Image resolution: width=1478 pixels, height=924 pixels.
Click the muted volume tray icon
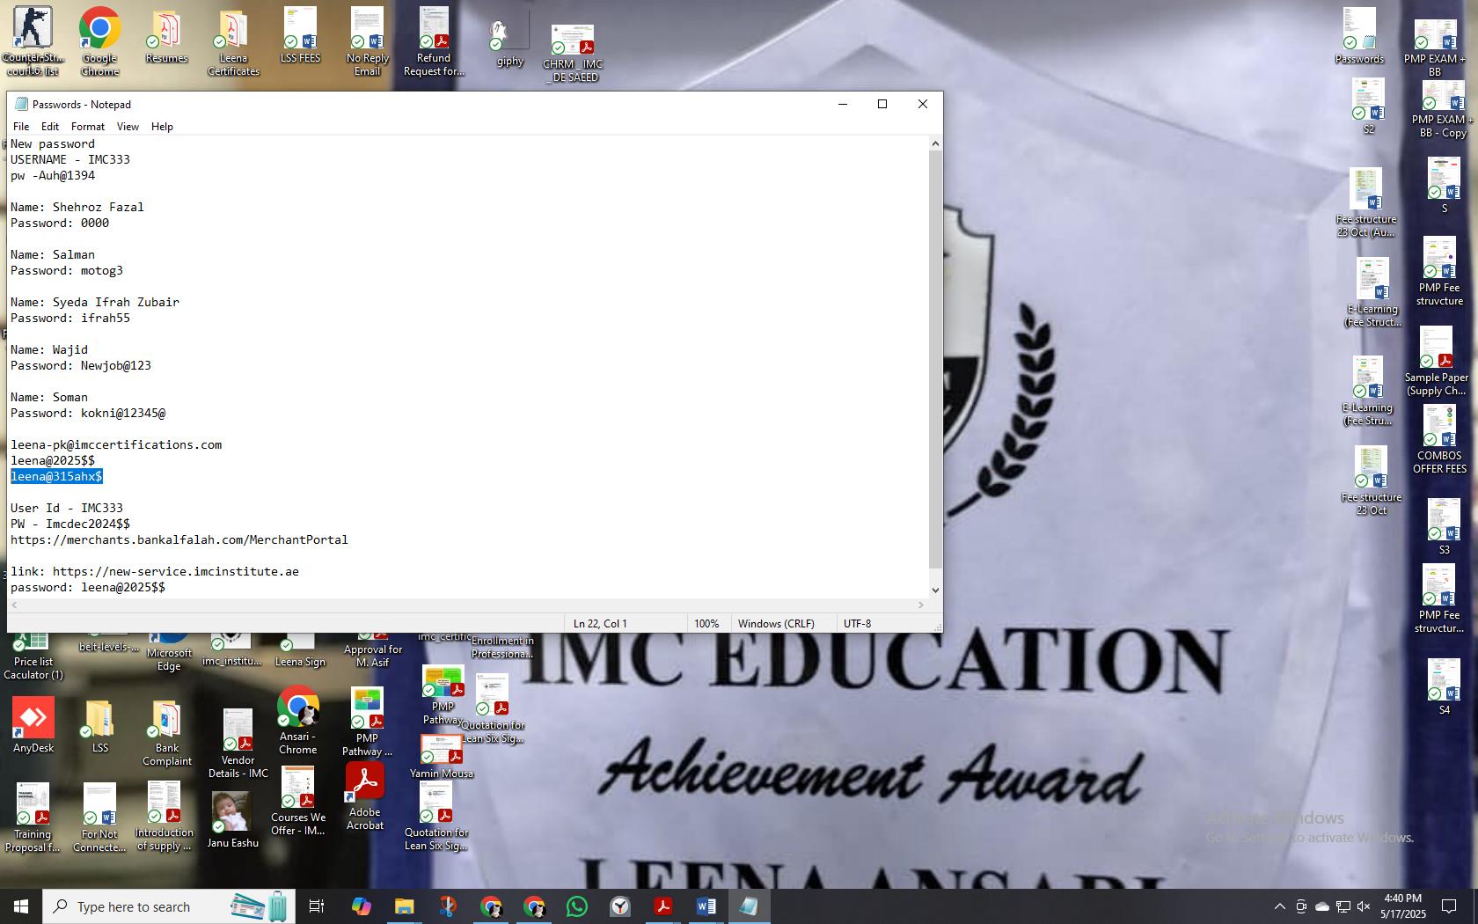click(1365, 906)
